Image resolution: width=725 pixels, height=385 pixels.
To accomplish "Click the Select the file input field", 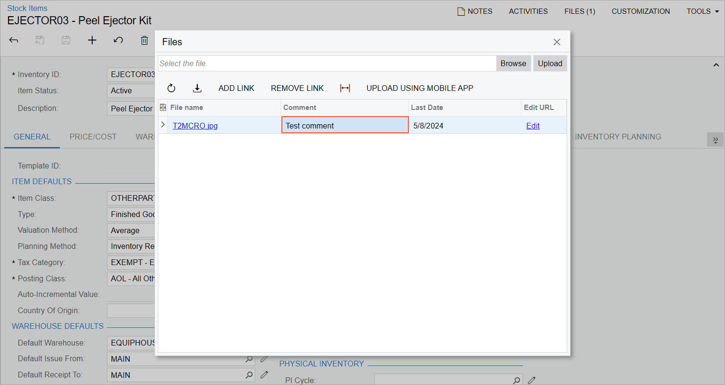I will click(x=327, y=63).
